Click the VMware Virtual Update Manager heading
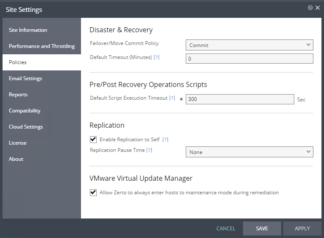Viewport: 324px width, 238px height. 141,178
